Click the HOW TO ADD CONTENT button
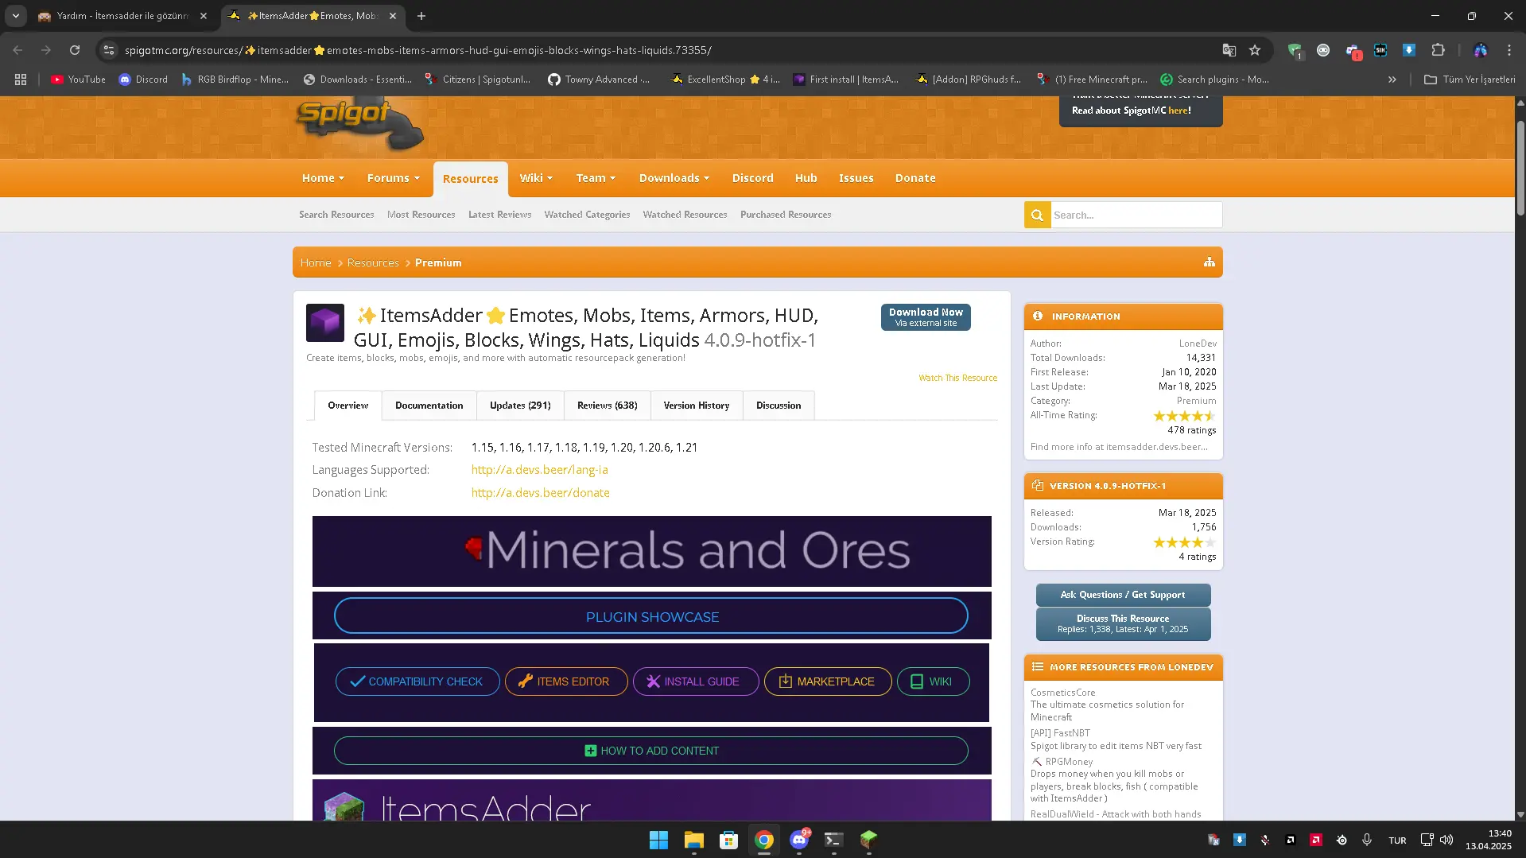 (x=651, y=751)
